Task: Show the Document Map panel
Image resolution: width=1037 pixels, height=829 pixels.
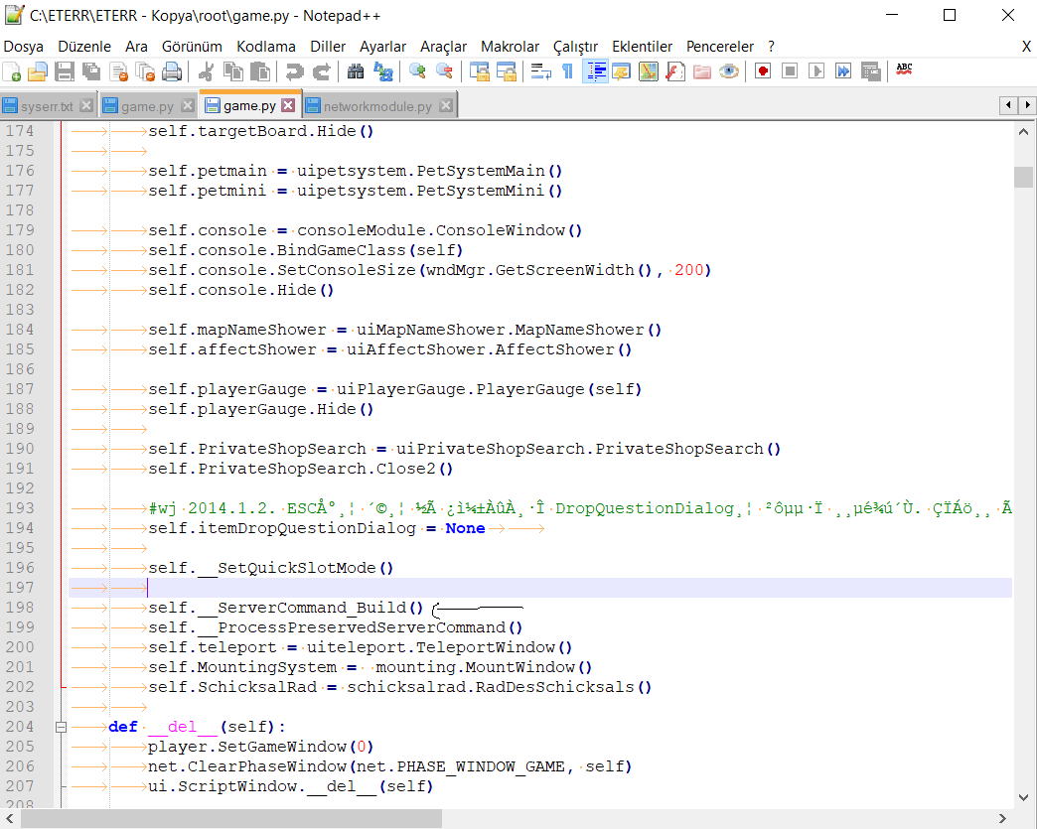Action: (648, 71)
